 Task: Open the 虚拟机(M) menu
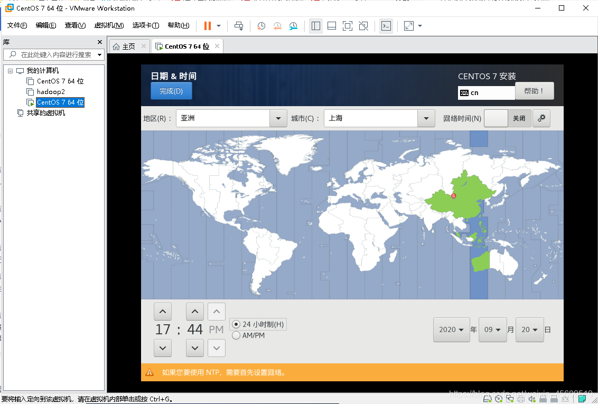pos(109,25)
